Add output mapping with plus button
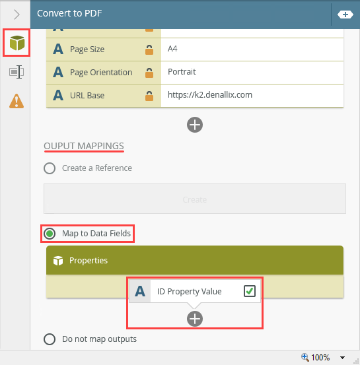 (x=195, y=319)
